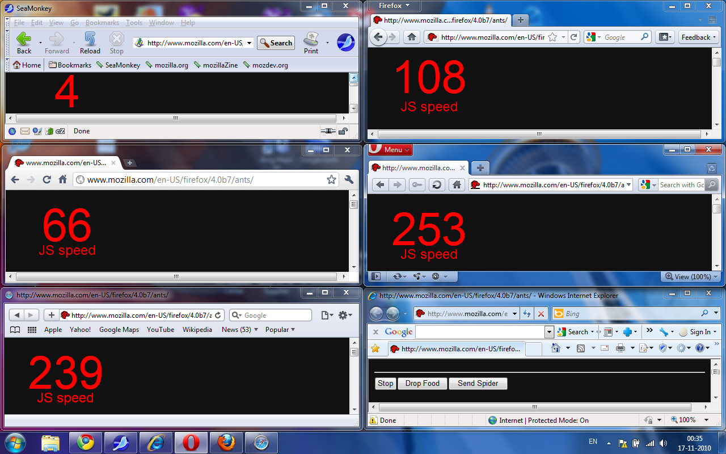Open the File menu in SeaMonkey
The width and height of the screenshot is (726, 454).
(19, 23)
